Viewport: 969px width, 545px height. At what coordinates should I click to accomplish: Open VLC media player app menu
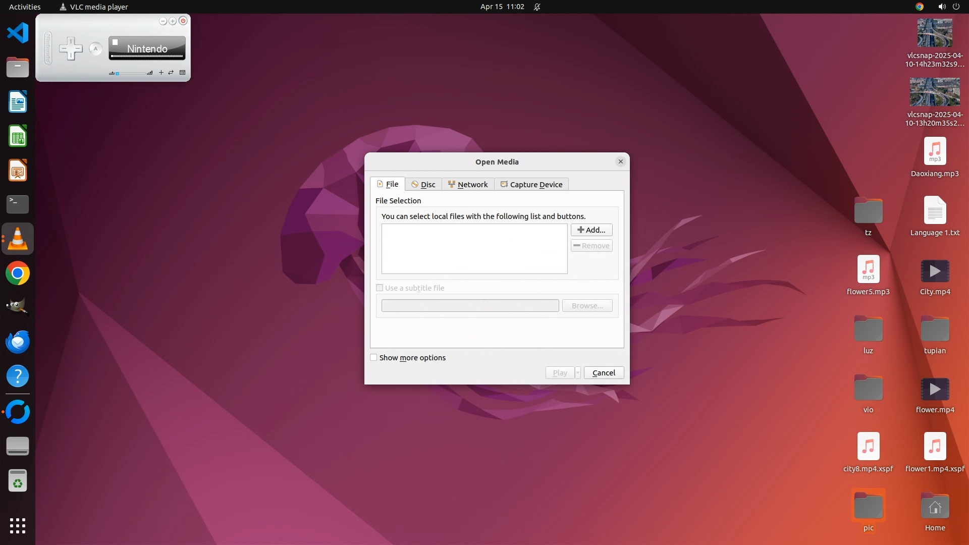pyautogui.click(x=93, y=7)
